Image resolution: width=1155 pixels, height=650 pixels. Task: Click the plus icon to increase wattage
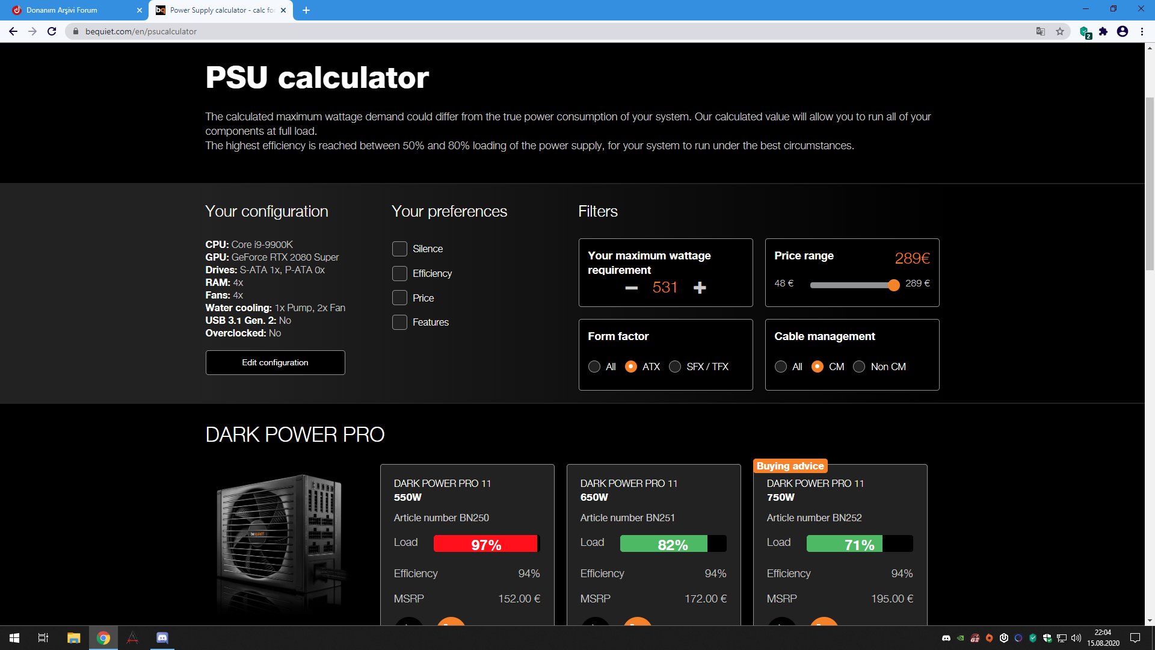700,288
